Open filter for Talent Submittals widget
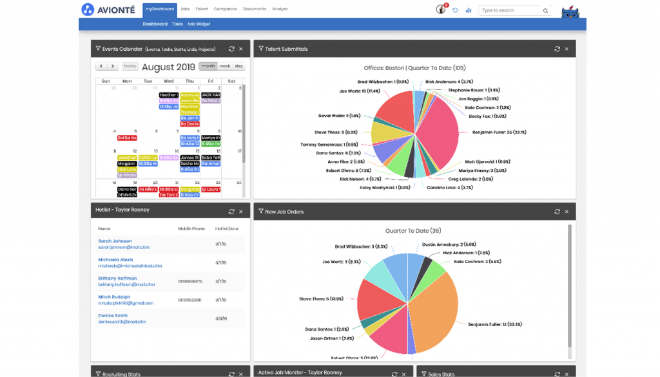The image size is (660, 377). tap(260, 49)
